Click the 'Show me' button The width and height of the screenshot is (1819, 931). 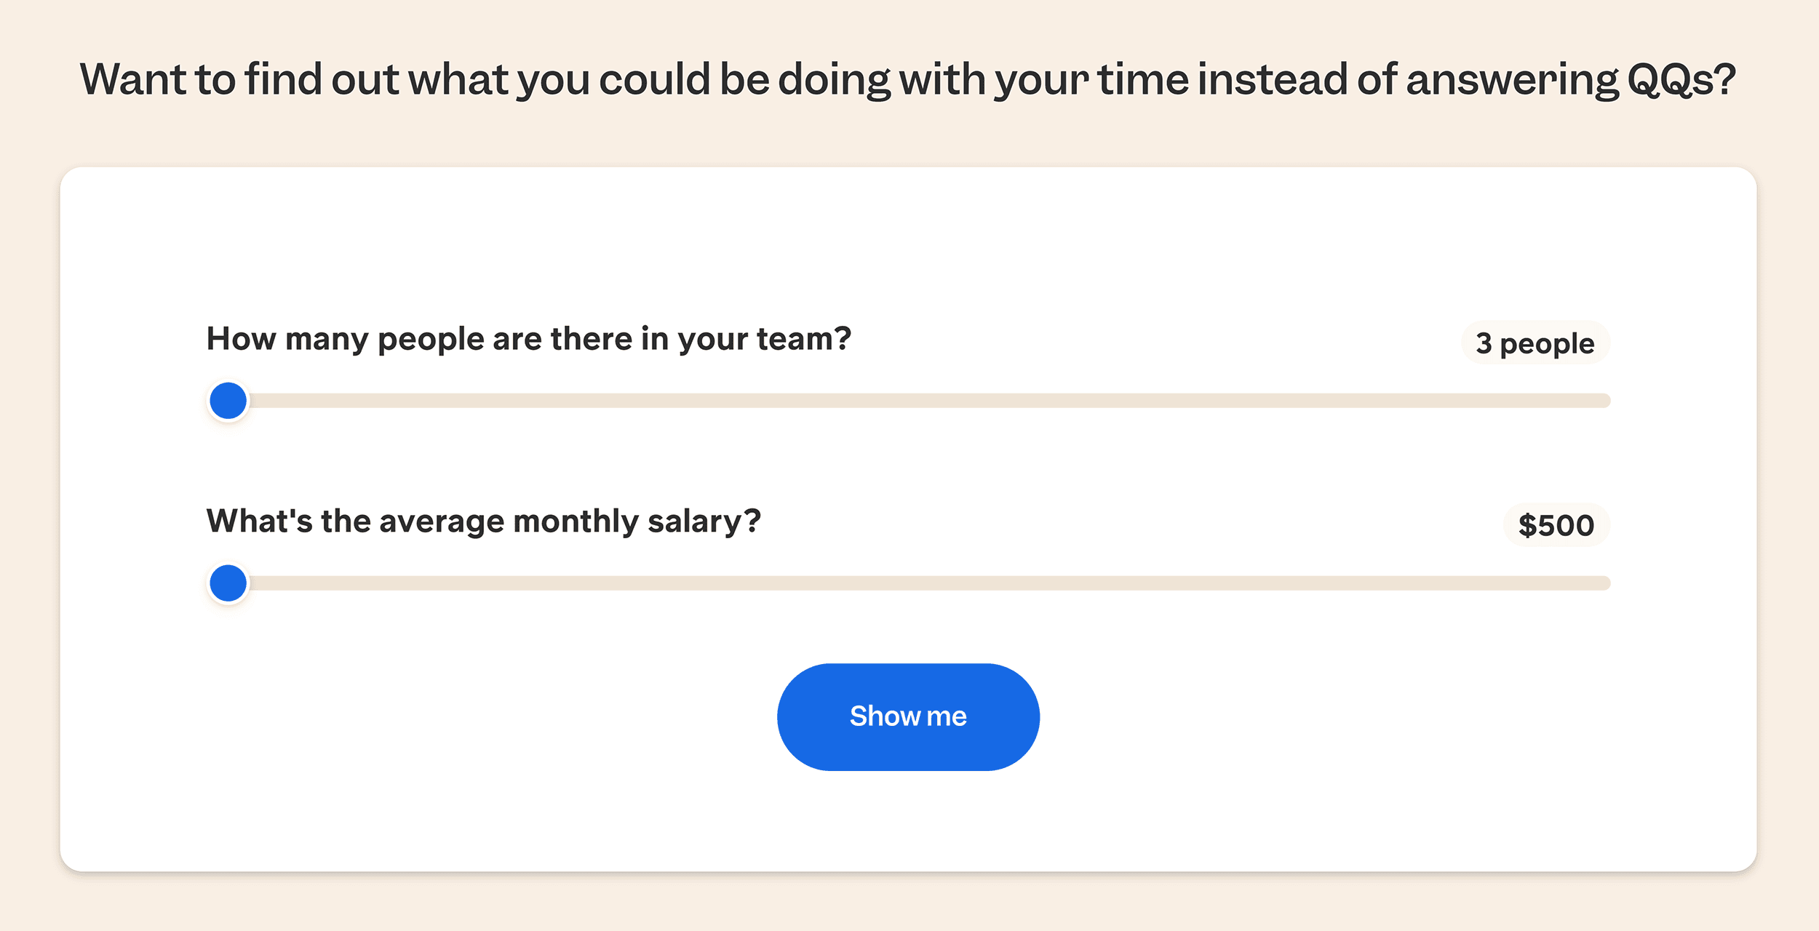[908, 715]
